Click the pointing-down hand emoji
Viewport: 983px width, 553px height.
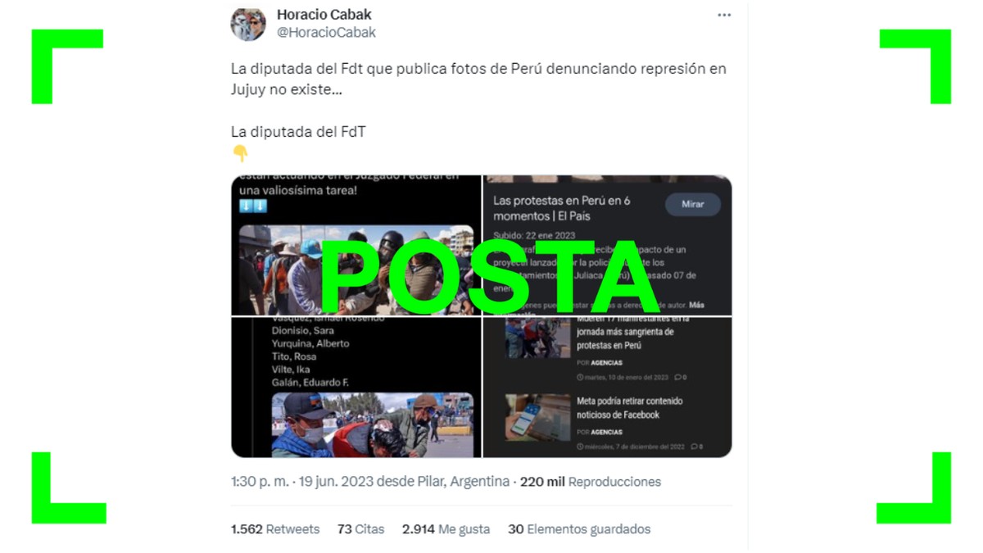tap(239, 153)
